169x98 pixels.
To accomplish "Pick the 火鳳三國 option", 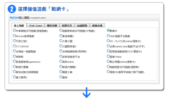I will tap(61, 41).
